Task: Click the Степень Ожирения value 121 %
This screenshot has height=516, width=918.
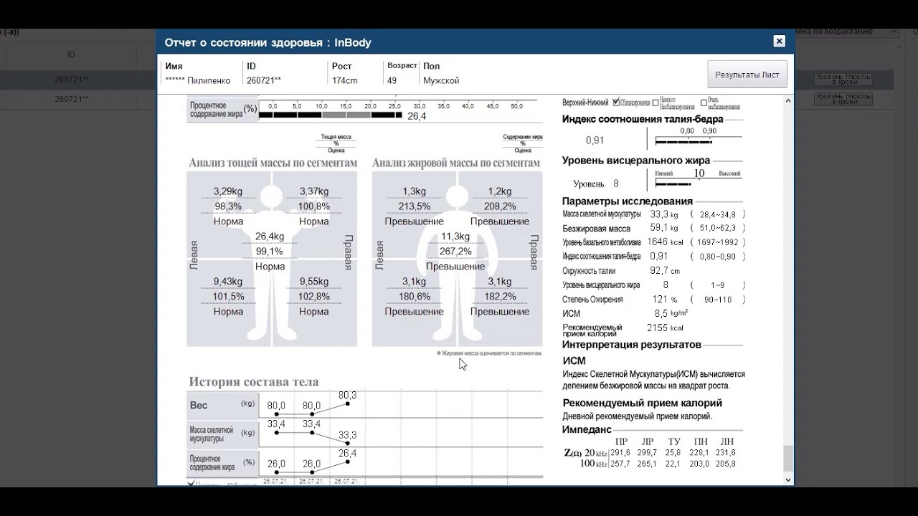Action: 665,300
